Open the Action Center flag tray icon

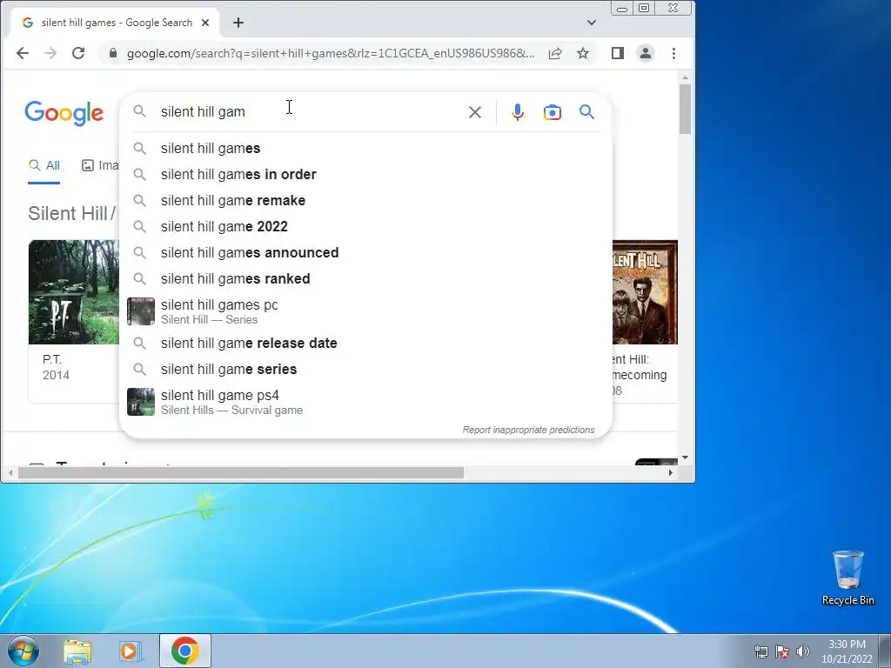782,651
